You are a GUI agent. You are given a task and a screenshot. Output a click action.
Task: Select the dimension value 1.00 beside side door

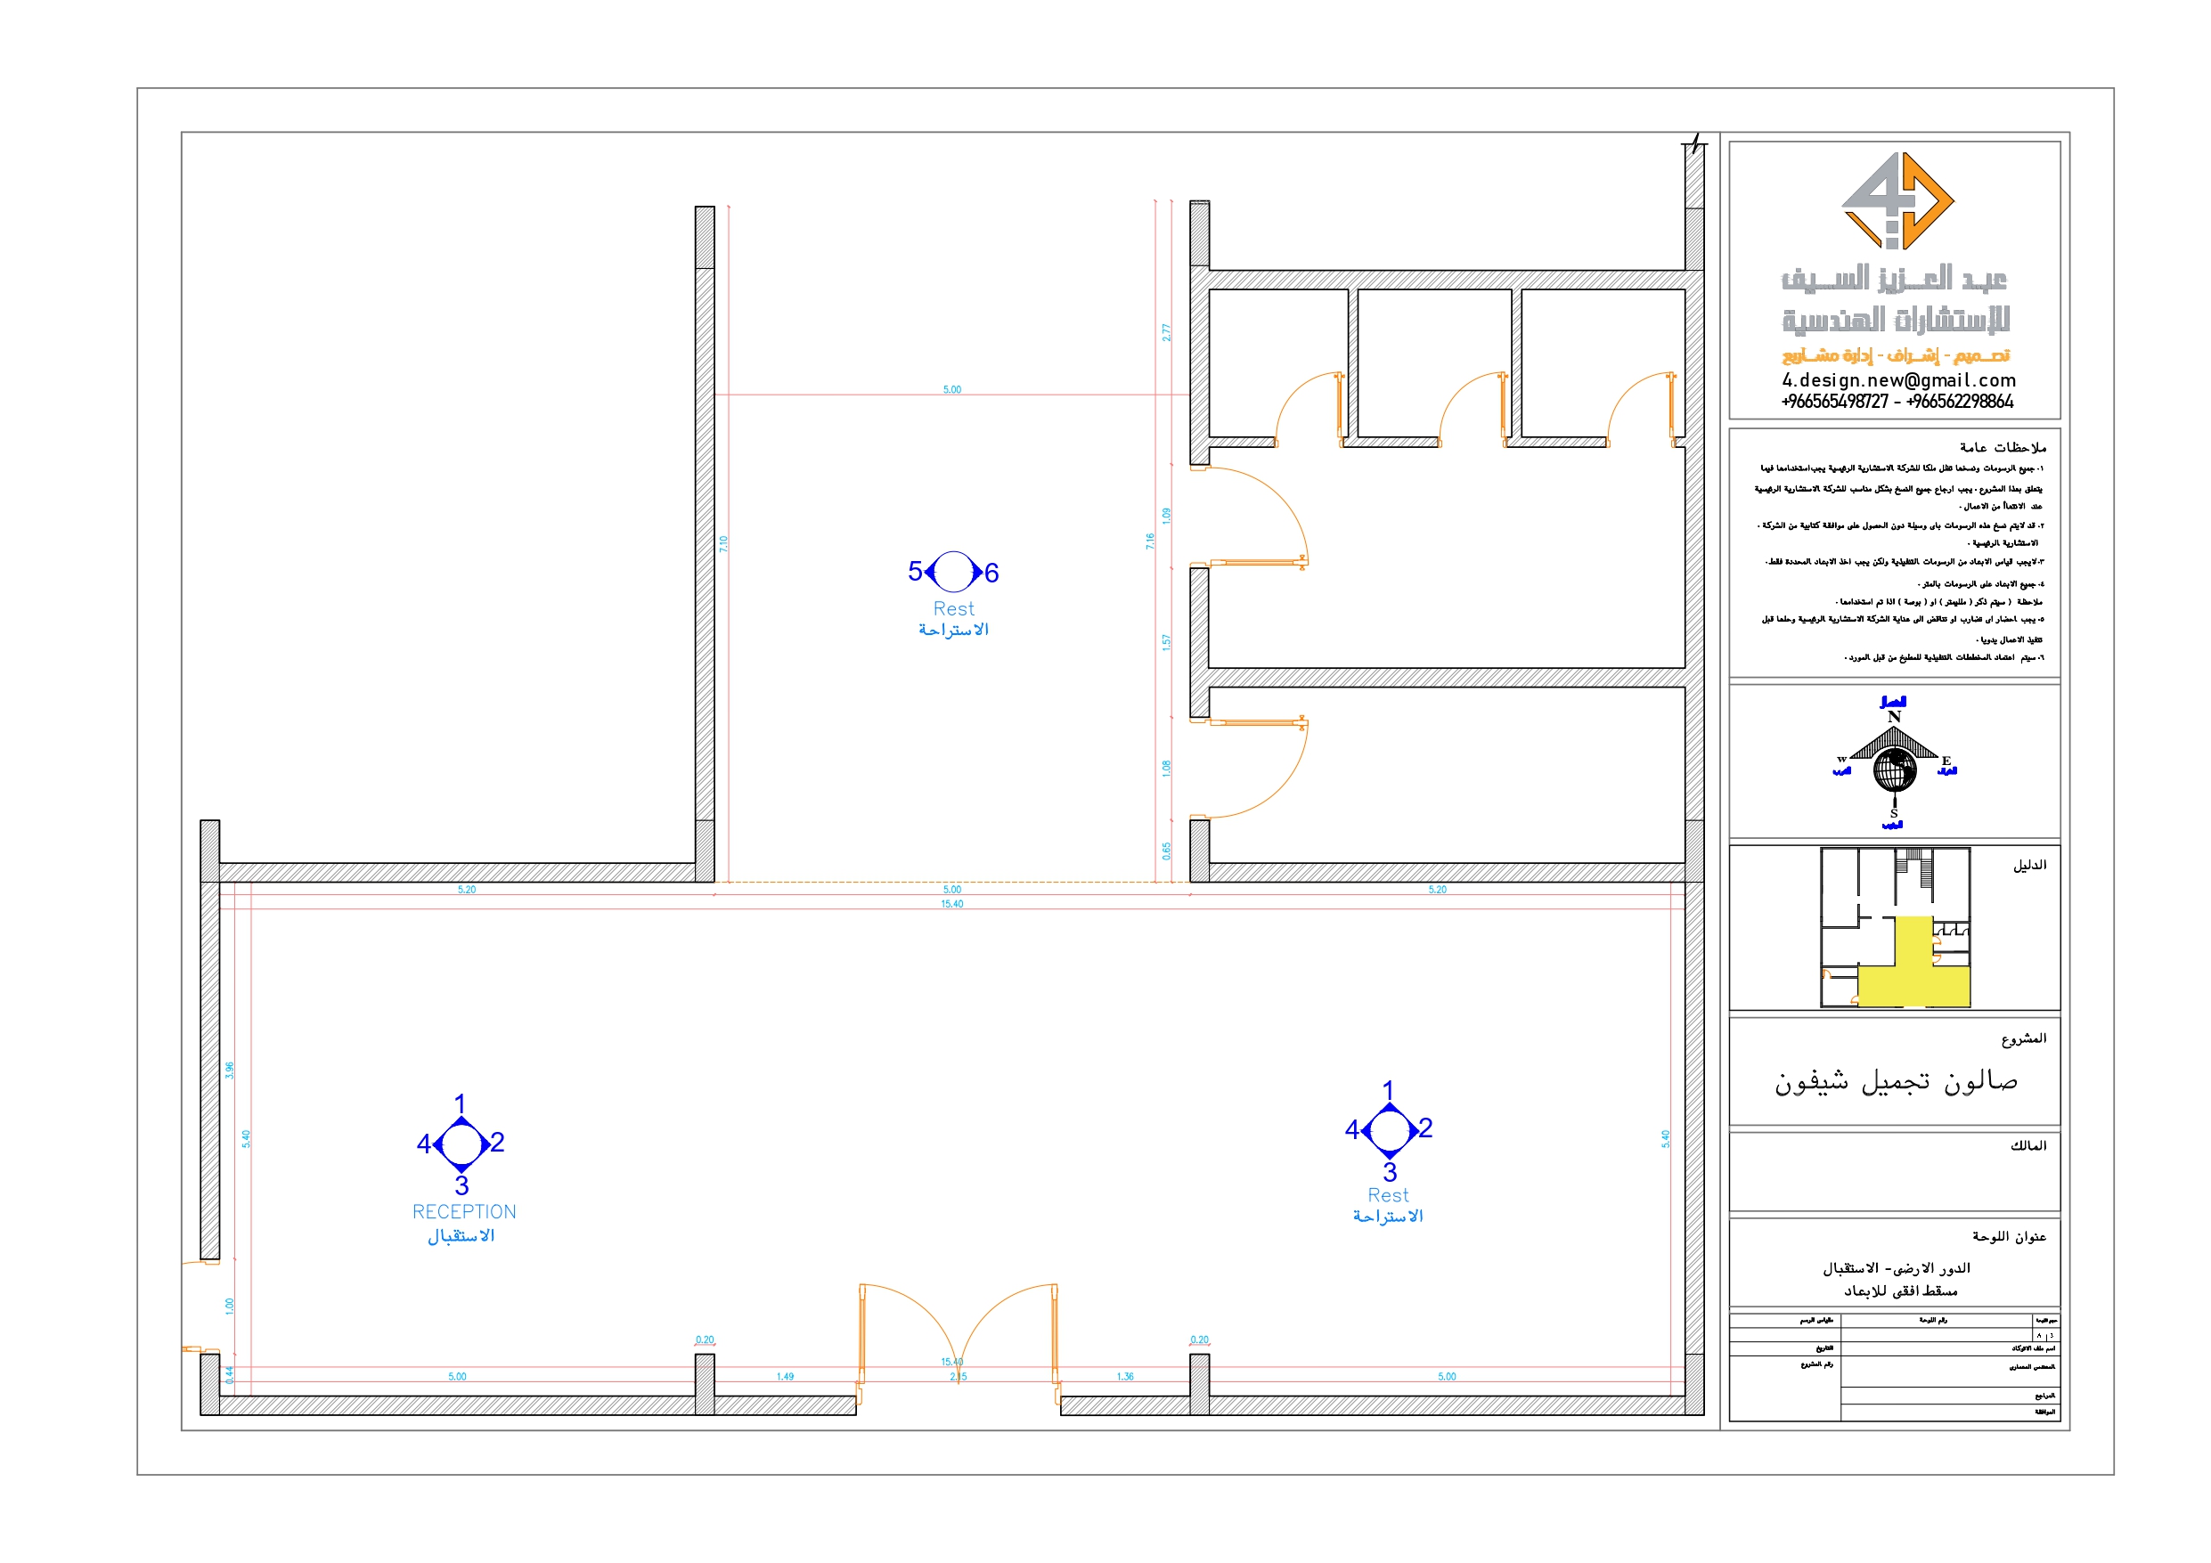pos(229,1307)
